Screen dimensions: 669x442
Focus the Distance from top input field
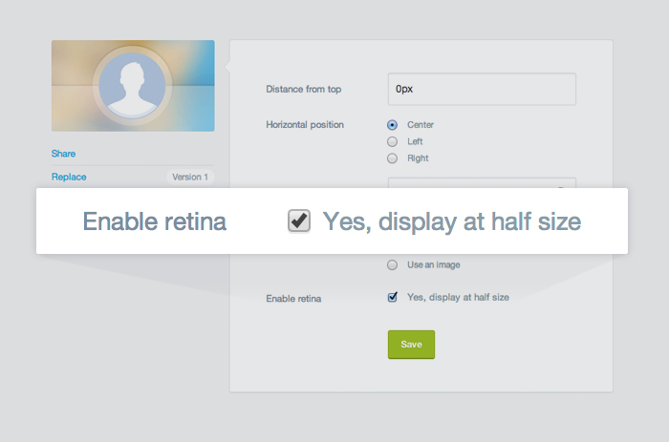(482, 89)
